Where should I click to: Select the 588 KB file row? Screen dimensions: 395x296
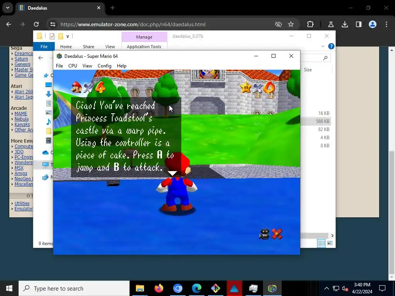tap(316, 121)
